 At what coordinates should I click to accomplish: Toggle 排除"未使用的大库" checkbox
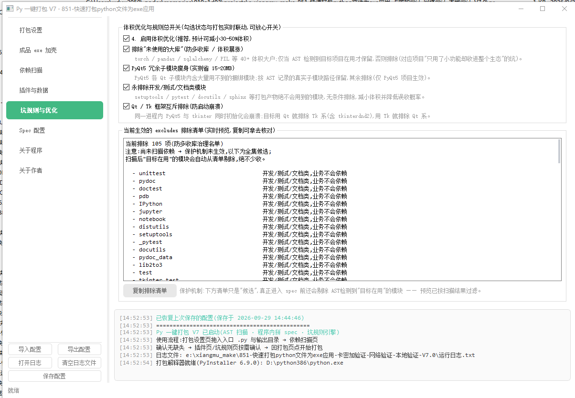coord(127,49)
